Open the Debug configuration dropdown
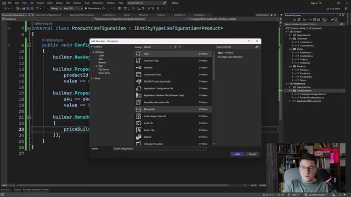The image size is (351, 197). (56, 9)
